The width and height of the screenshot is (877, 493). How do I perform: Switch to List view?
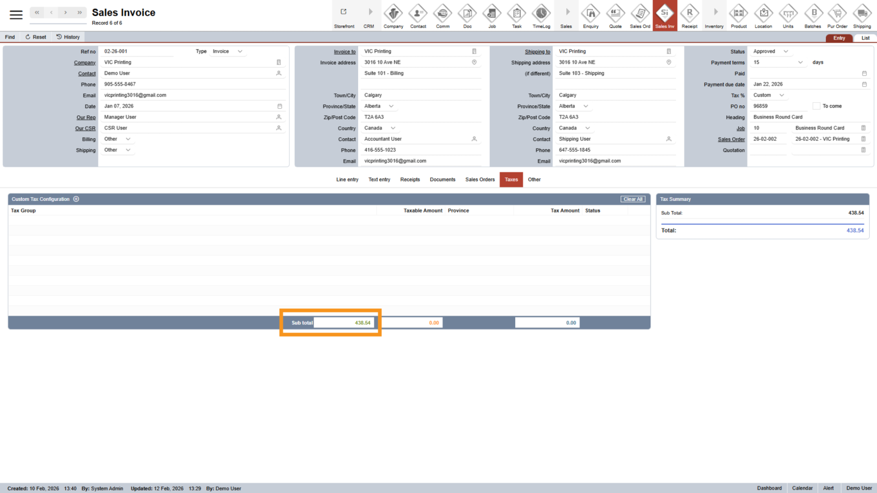click(x=865, y=38)
